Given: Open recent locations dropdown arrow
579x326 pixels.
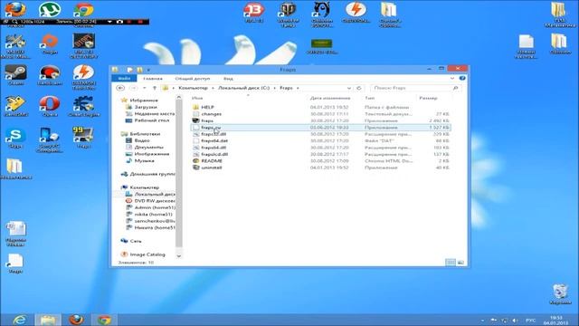Looking at the screenshot, I should 145,88.
